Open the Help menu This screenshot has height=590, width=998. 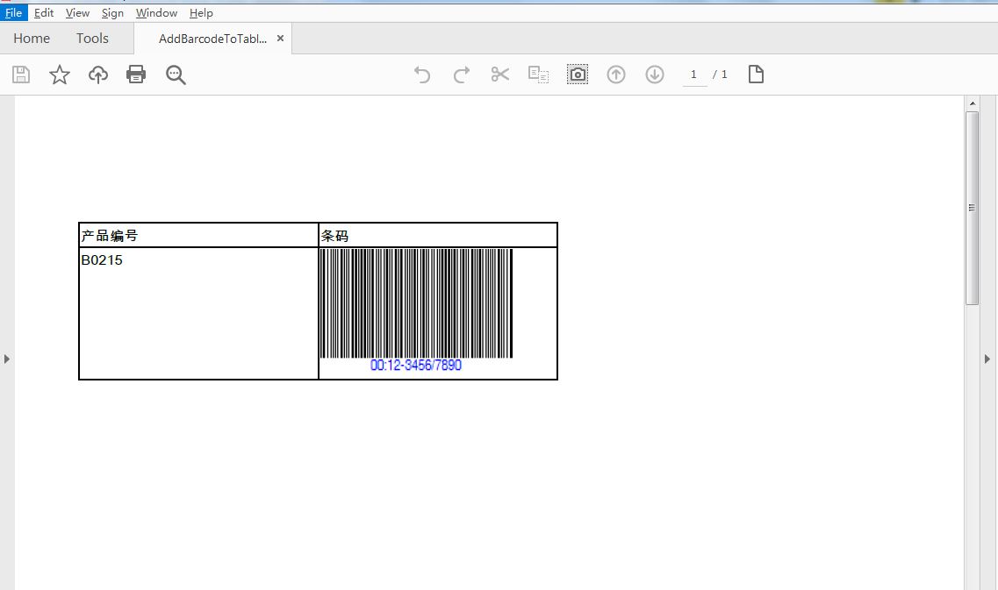pyautogui.click(x=201, y=13)
